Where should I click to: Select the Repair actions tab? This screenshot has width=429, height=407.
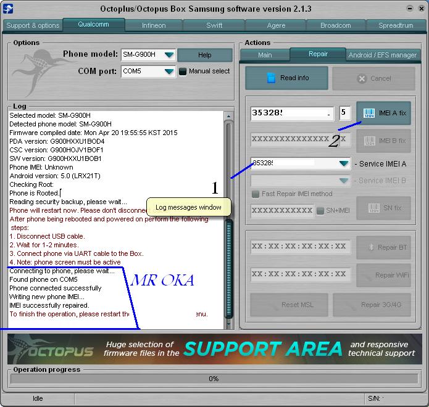(x=318, y=54)
